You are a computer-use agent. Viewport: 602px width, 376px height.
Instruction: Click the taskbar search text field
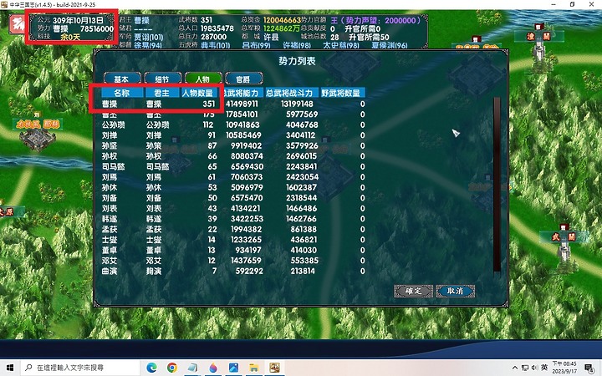pyautogui.click(x=79, y=368)
